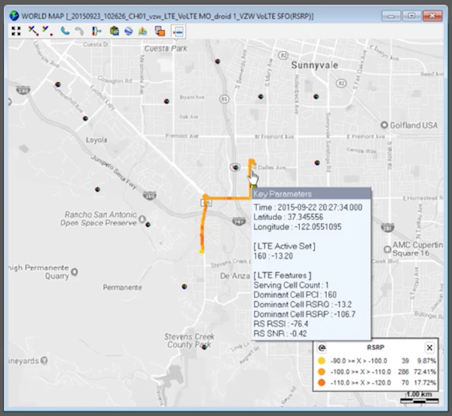This screenshot has height=416, width=452.
Task: Click the AMC Cupertino Square 16 marker
Action: [387, 249]
